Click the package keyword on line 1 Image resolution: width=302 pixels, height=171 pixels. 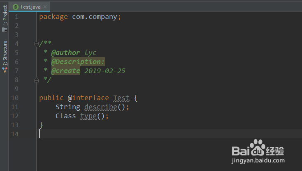pos(53,17)
